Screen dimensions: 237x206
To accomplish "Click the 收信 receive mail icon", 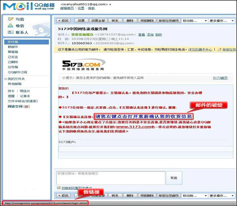I will click(x=10, y=26).
